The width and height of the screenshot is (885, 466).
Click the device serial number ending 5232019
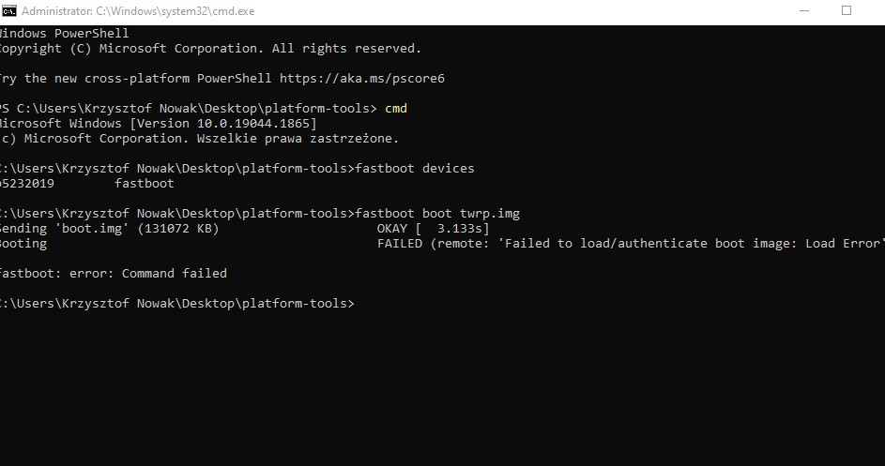click(27, 184)
